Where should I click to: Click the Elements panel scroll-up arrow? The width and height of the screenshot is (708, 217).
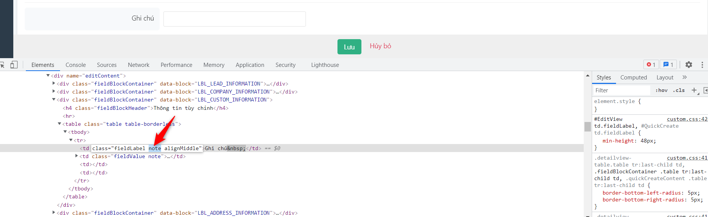(x=588, y=76)
